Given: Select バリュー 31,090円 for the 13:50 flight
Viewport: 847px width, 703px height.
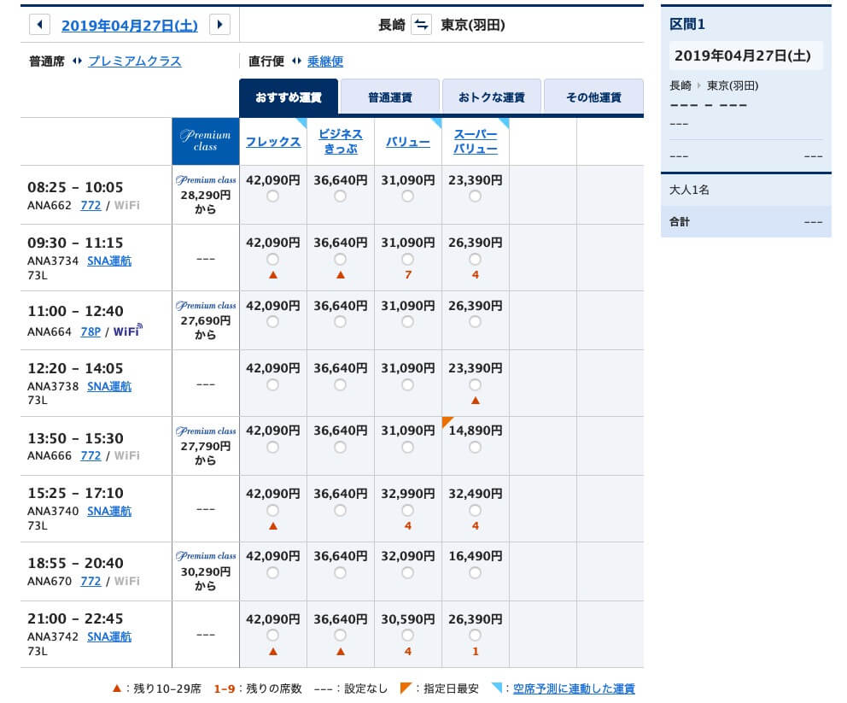Looking at the screenshot, I should coord(408,448).
